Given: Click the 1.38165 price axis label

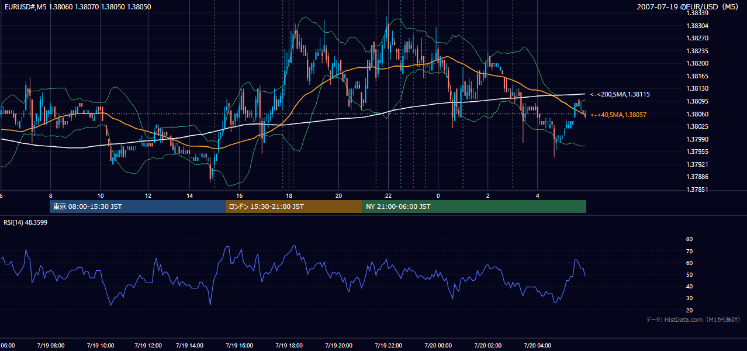Looking at the screenshot, I should coord(698,76).
